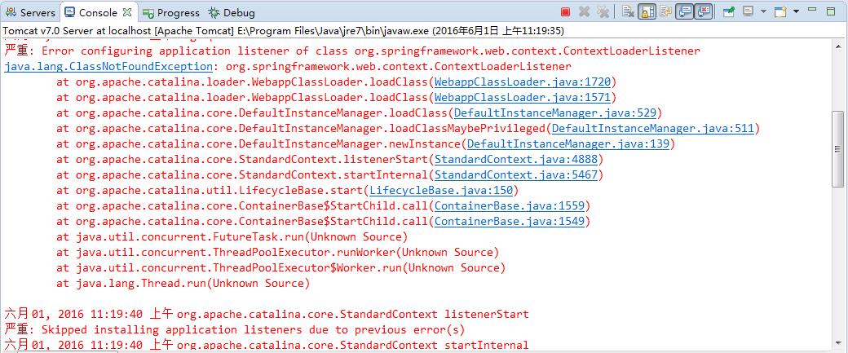Open the StandardContext.java:4888 link
Screen dimensions: 848x353
[516, 160]
